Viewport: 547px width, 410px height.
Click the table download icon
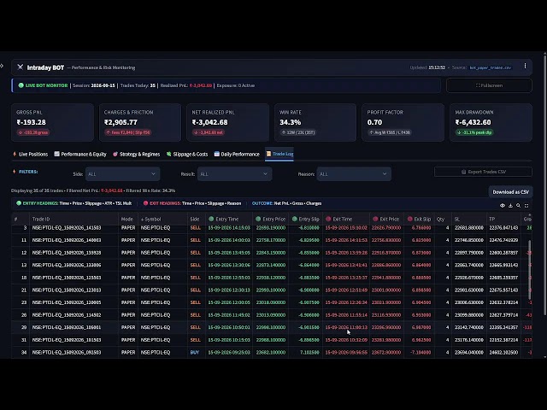pyautogui.click(x=510, y=206)
